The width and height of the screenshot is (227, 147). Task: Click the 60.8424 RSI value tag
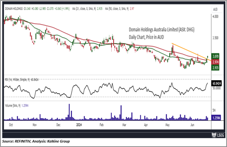216,83
